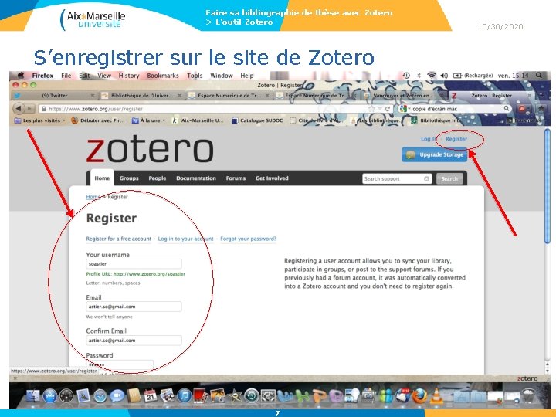Viewport: 556px width, 417px height.
Task: Open a new tab with the plus button
Action: pos(541,96)
